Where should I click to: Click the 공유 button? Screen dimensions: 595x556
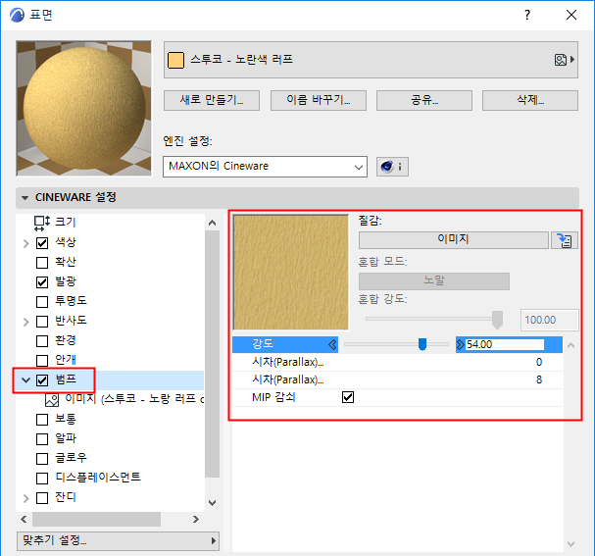click(x=424, y=100)
